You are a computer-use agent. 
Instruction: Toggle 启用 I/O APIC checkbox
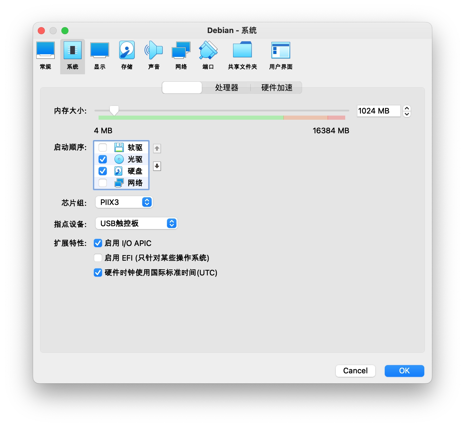click(x=98, y=243)
